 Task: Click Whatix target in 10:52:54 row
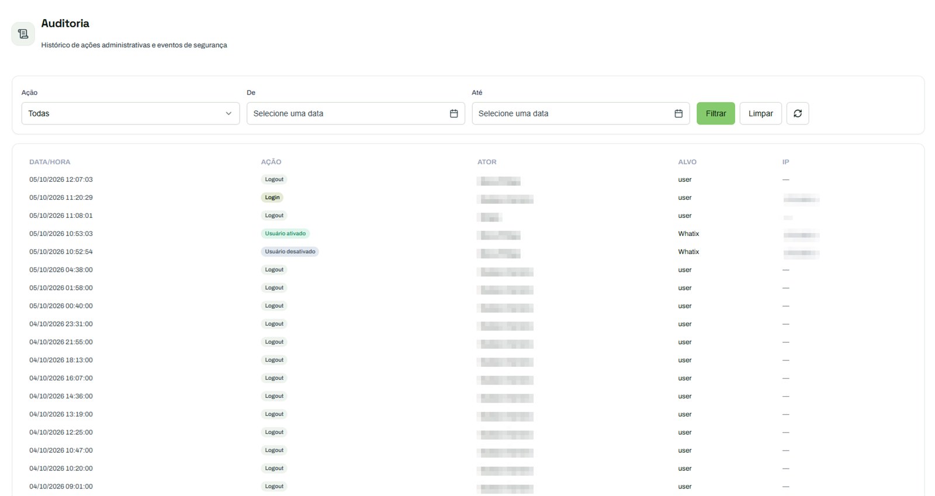click(x=688, y=252)
